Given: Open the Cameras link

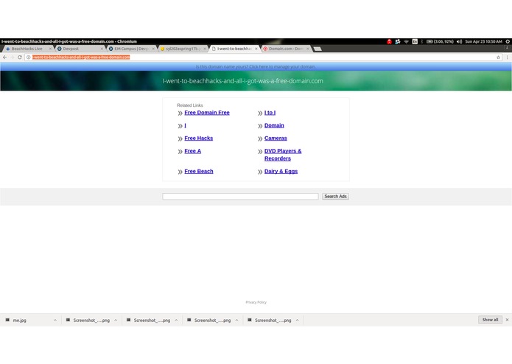Looking at the screenshot, I should pos(276,138).
